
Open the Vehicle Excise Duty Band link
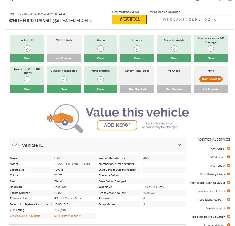click(x=25, y=216)
